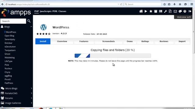Open the wrench settings icon

(165, 12)
